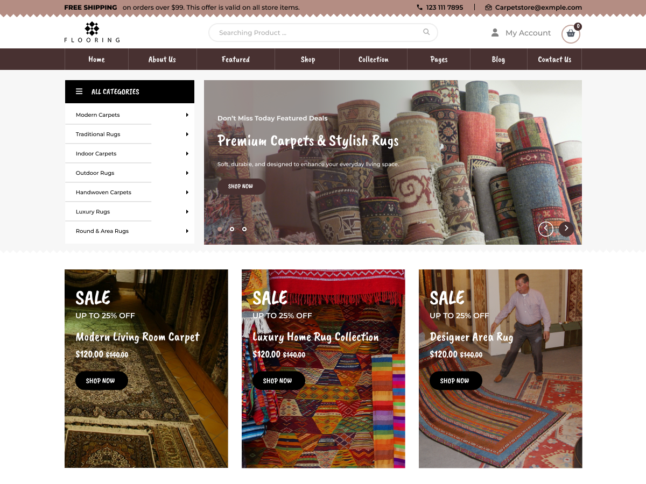Click SHOP NOW on Designer Area Rug
Image resolution: width=646 pixels, height=484 pixels.
coord(455,380)
